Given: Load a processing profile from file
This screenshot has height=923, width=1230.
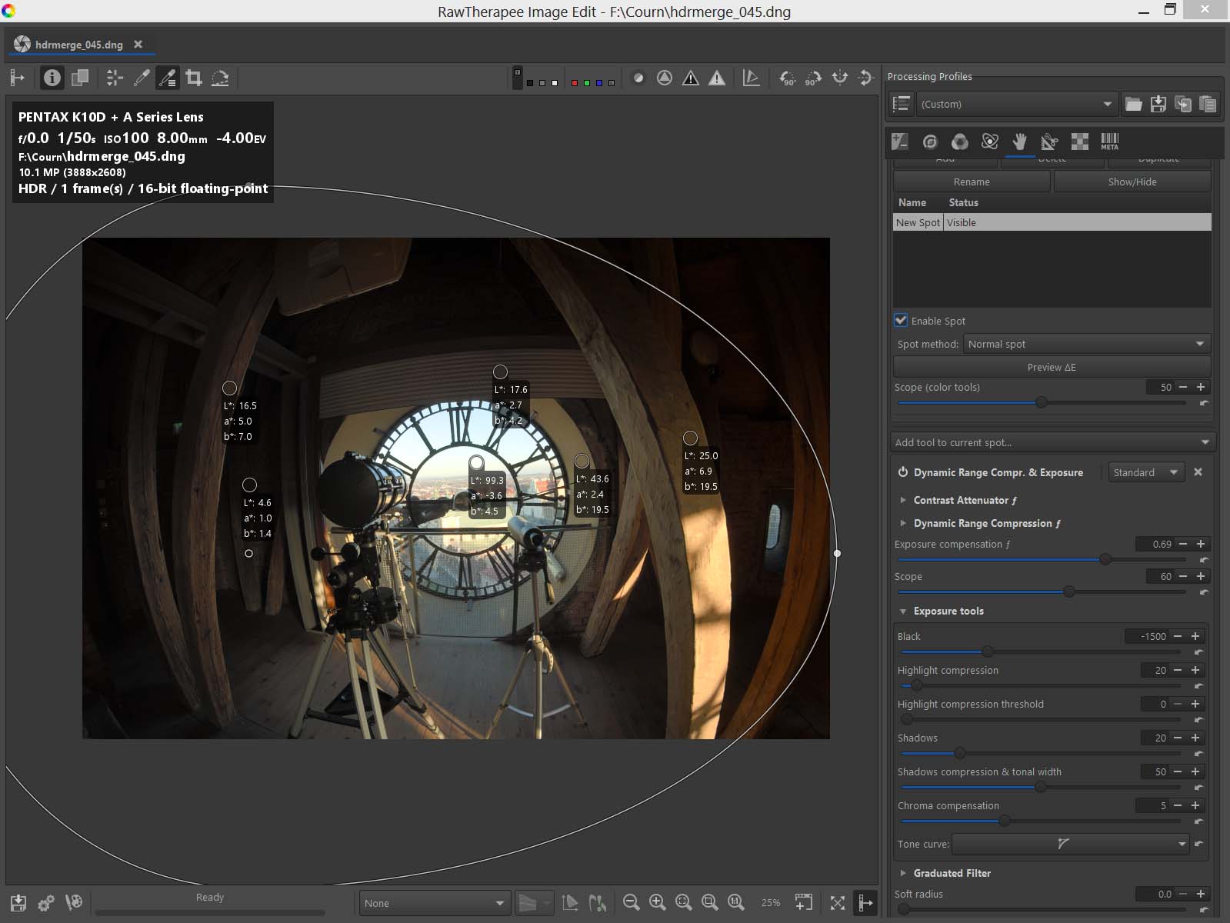Looking at the screenshot, I should 1133,105.
